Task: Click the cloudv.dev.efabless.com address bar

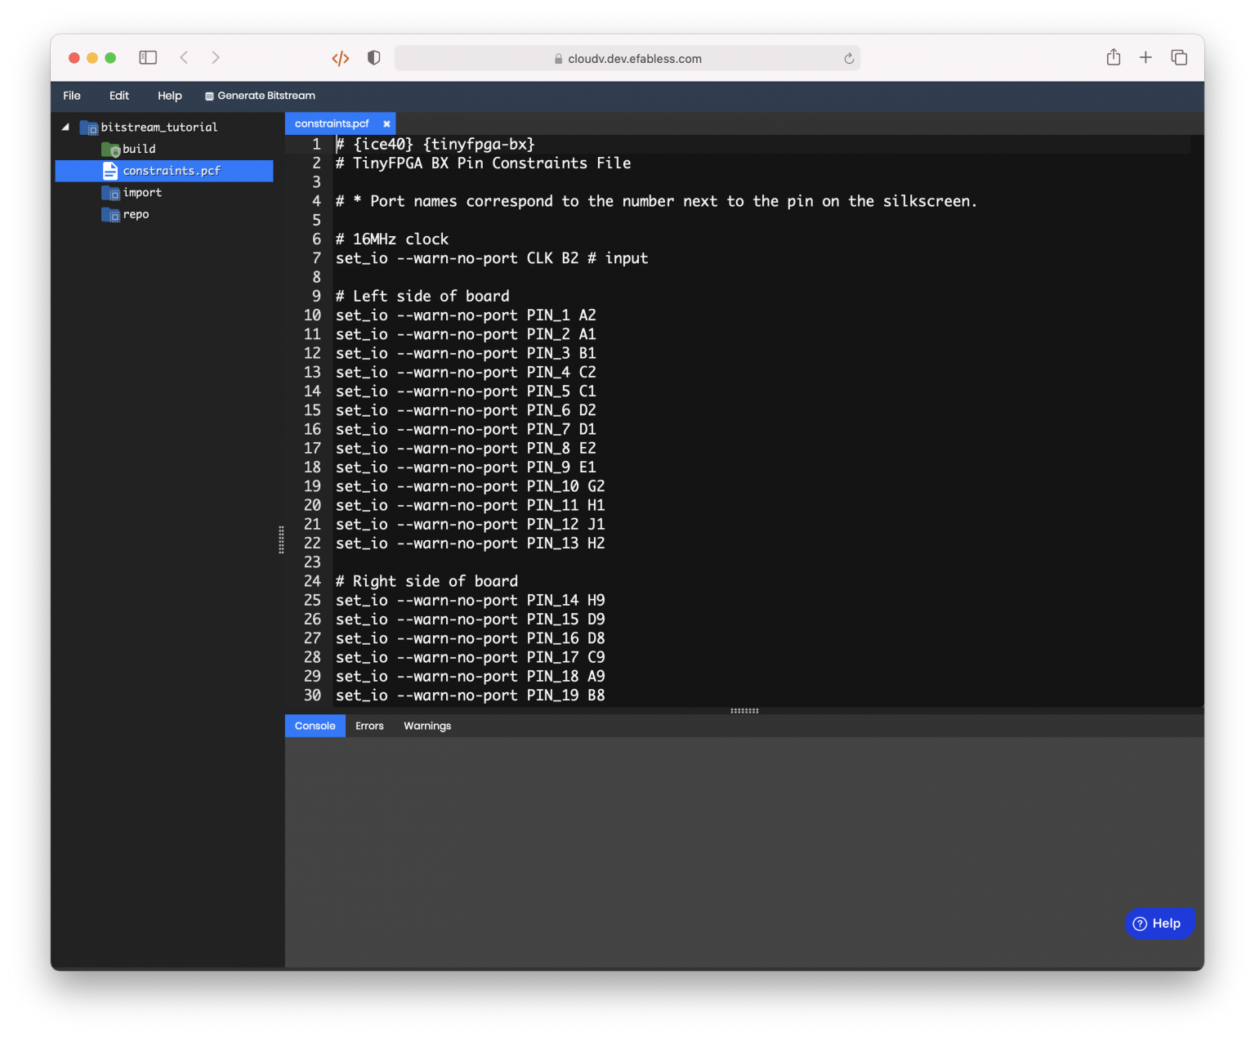Action: (x=627, y=58)
